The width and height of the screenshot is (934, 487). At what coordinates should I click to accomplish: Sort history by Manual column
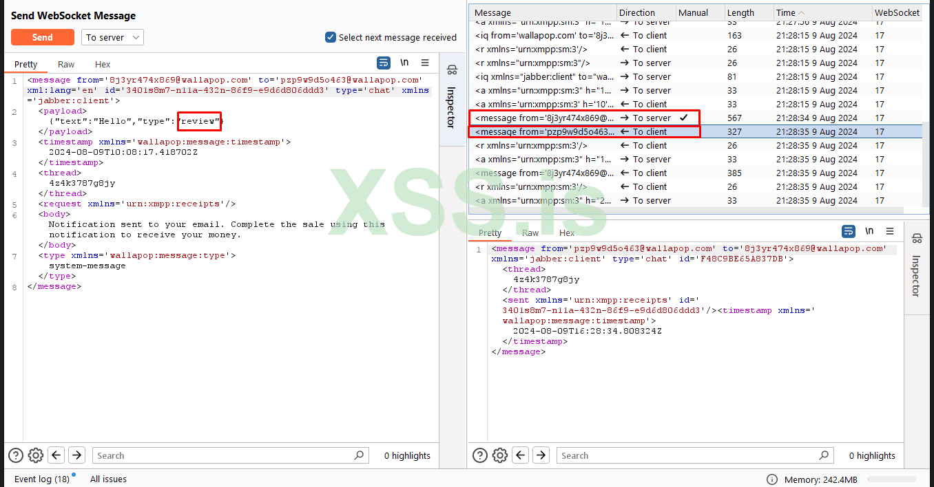tap(700, 12)
